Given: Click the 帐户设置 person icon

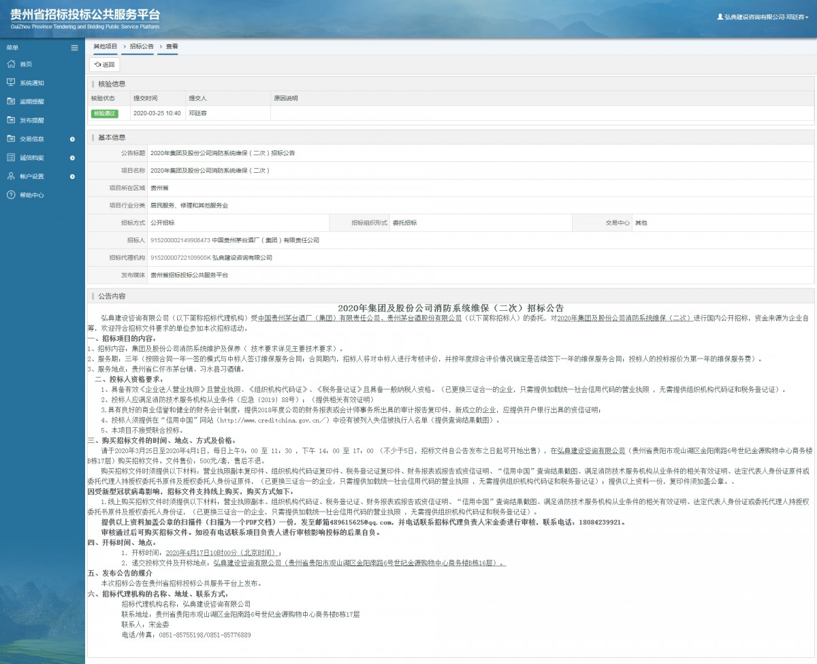Looking at the screenshot, I should click(10, 176).
